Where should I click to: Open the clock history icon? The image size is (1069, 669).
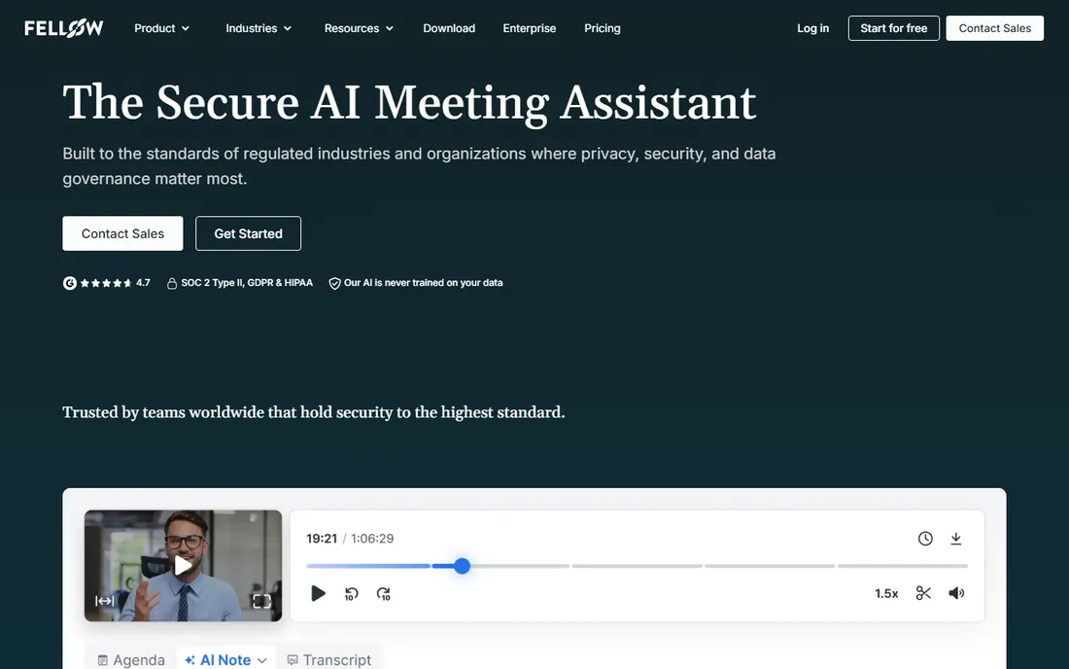pos(925,539)
